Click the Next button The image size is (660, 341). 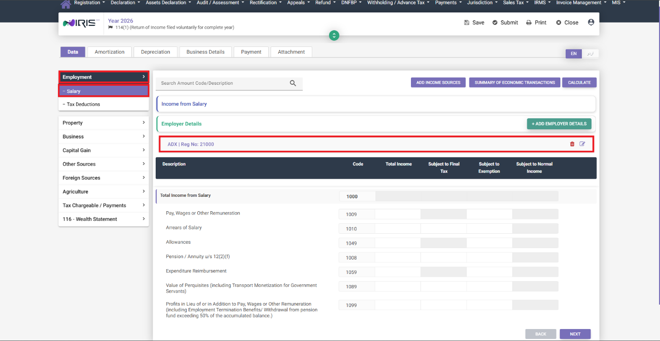[575, 334]
